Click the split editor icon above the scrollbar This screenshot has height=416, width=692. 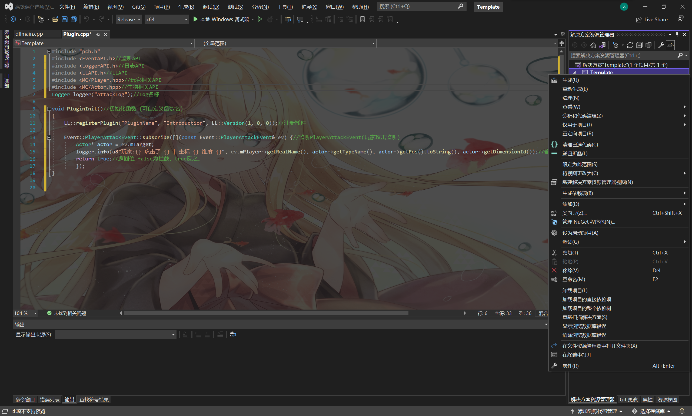click(x=561, y=43)
